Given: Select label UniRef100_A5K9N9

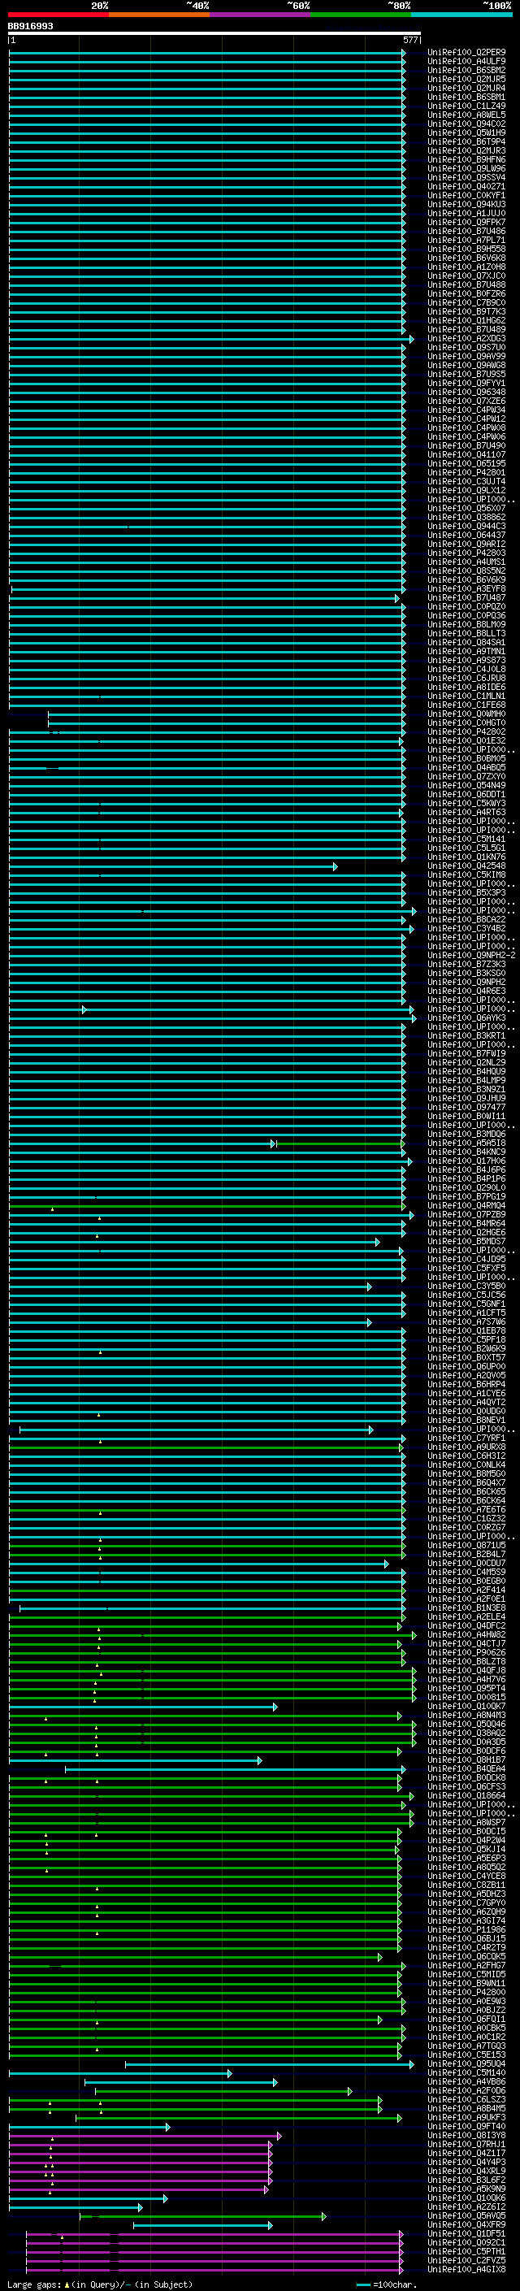Looking at the screenshot, I should tap(466, 2188).
